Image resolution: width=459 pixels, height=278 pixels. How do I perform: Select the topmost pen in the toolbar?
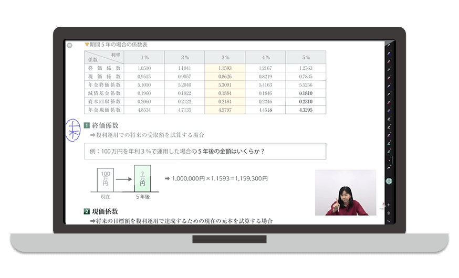coord(389,45)
